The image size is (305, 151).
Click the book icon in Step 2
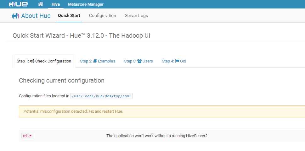coord(95,61)
